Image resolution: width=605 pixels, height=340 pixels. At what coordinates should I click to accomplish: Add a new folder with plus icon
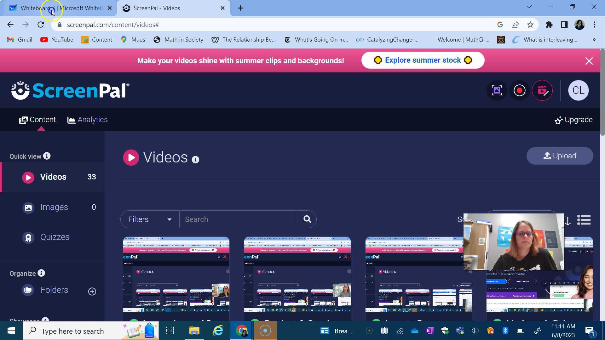coord(92,292)
